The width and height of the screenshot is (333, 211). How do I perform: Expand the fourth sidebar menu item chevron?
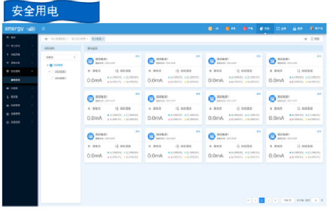tap(33, 62)
